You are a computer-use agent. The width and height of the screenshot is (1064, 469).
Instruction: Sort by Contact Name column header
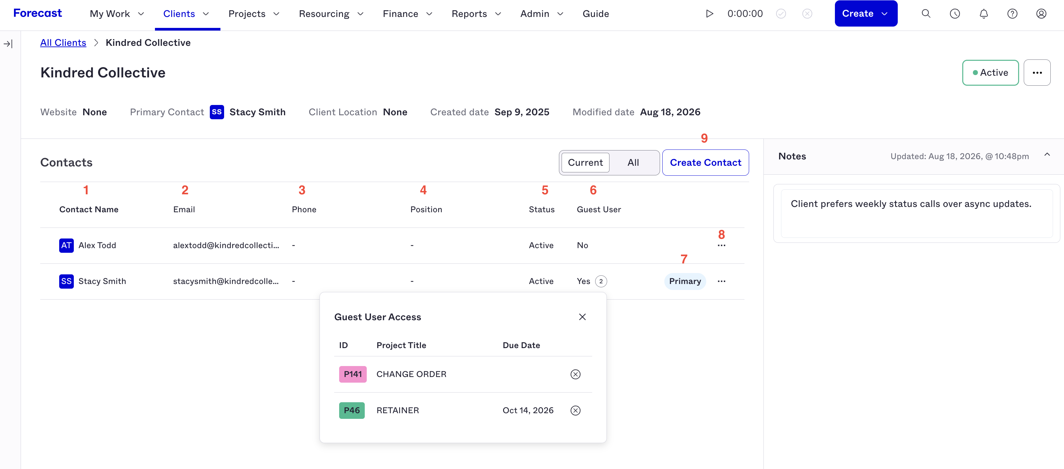click(89, 210)
